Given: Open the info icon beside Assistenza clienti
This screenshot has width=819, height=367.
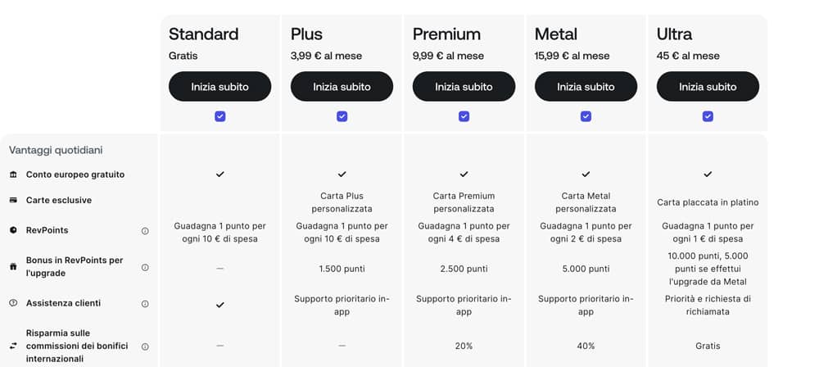Looking at the screenshot, I should tap(145, 304).
